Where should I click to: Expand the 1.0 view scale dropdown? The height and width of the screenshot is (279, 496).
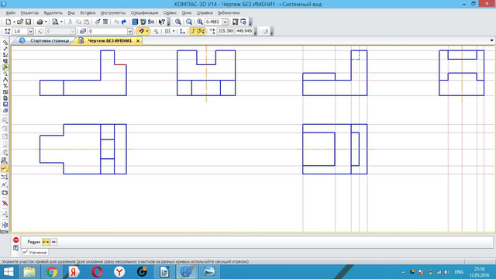click(x=30, y=31)
